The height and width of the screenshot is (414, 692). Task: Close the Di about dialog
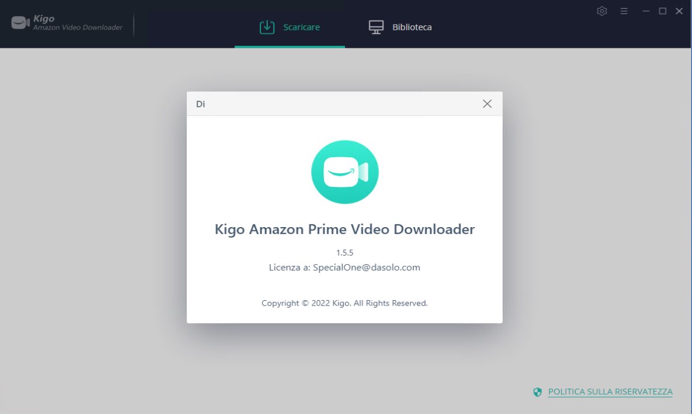[x=487, y=103]
